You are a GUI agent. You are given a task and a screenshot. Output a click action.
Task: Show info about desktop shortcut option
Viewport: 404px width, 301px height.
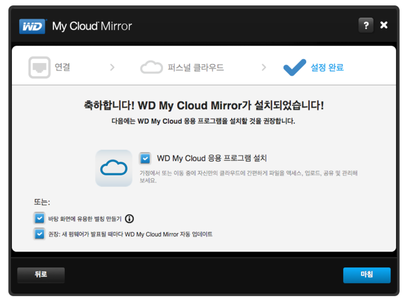129,219
